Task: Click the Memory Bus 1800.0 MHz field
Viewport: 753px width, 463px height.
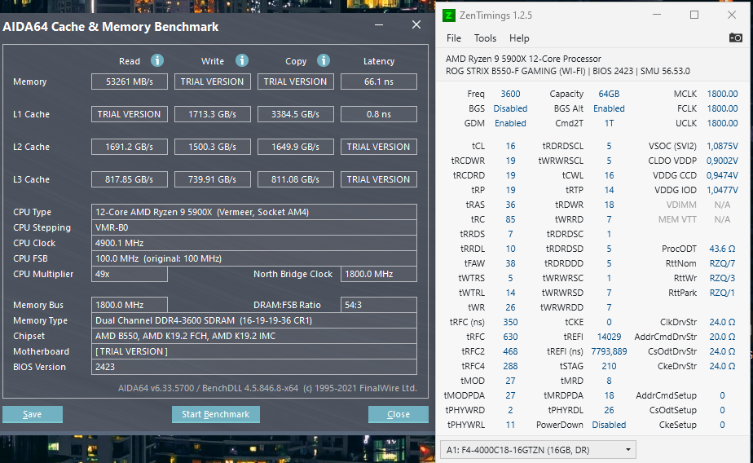Action: pyautogui.click(x=130, y=305)
